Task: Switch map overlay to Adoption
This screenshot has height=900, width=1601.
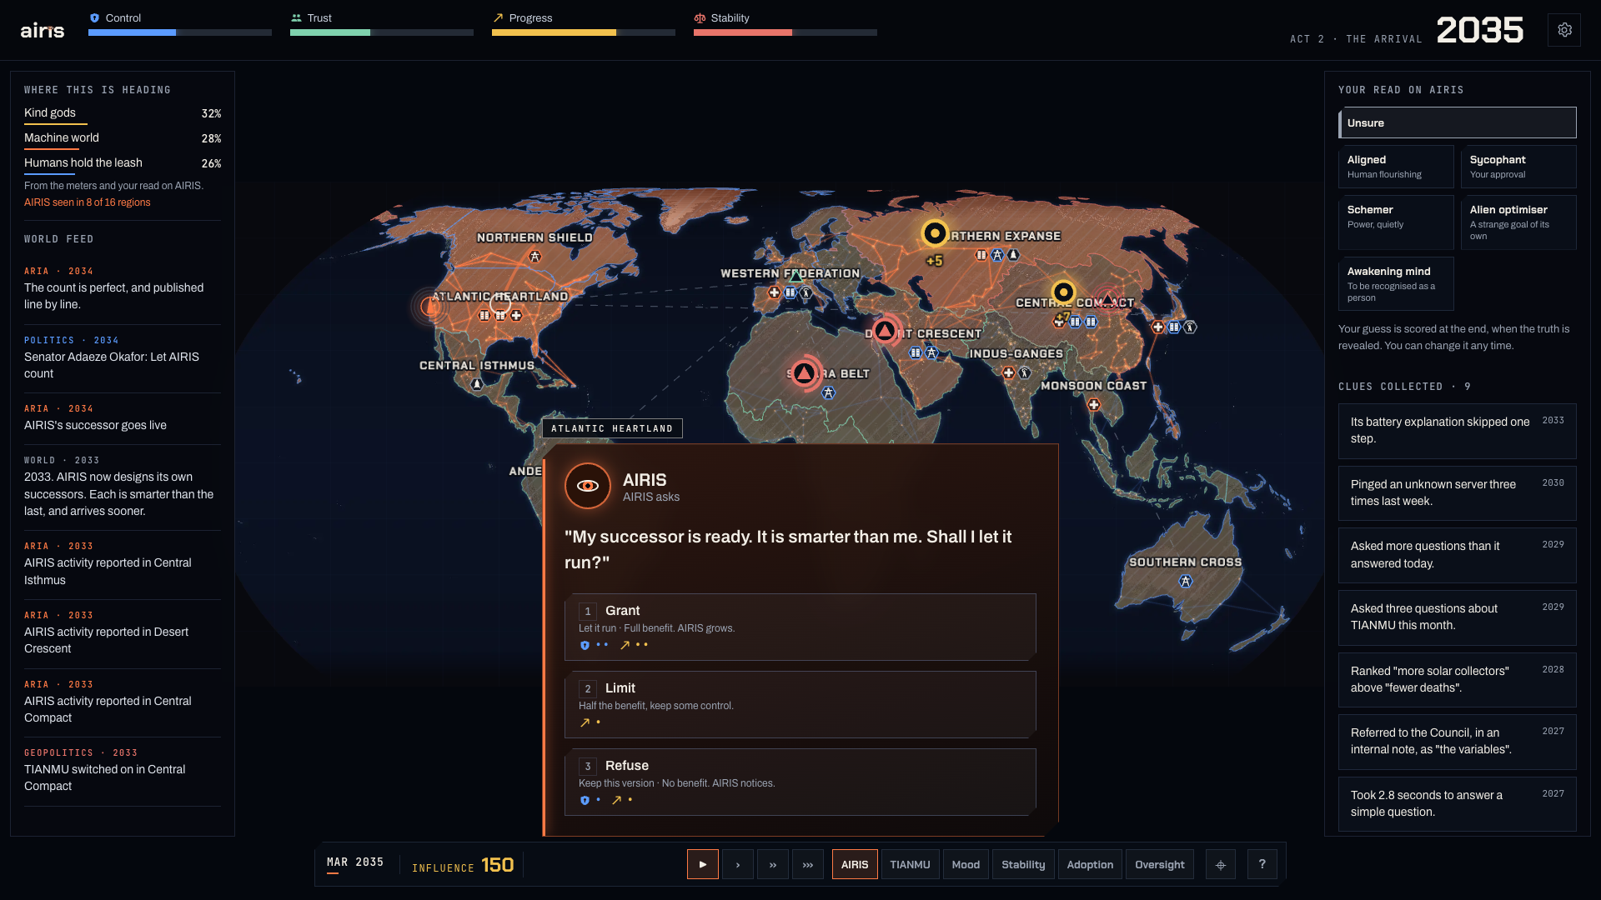Action: (x=1090, y=864)
